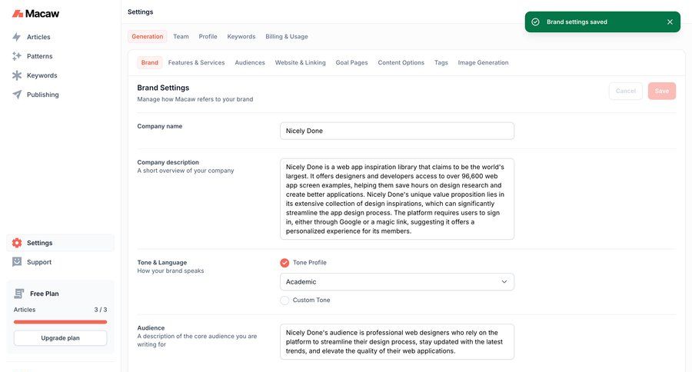Switch to the Generation tab

(148, 37)
